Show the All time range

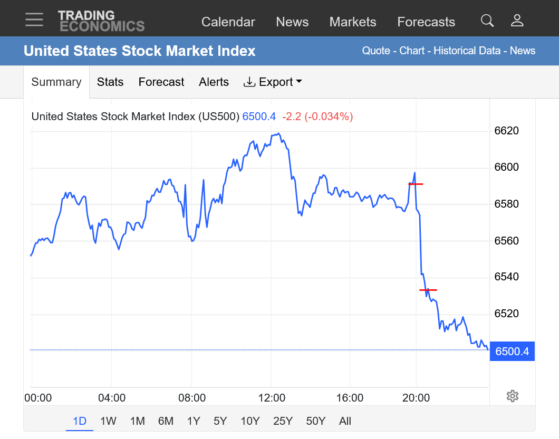pos(345,421)
